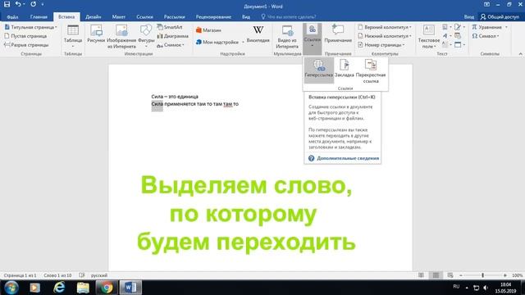
Task: Open Cover Page (Титульная страница) dropdown
Action: tap(30, 27)
